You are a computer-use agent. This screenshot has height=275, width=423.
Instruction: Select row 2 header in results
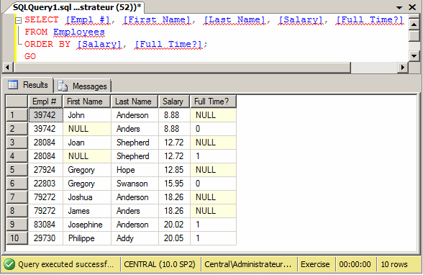pyautogui.click(x=17, y=129)
